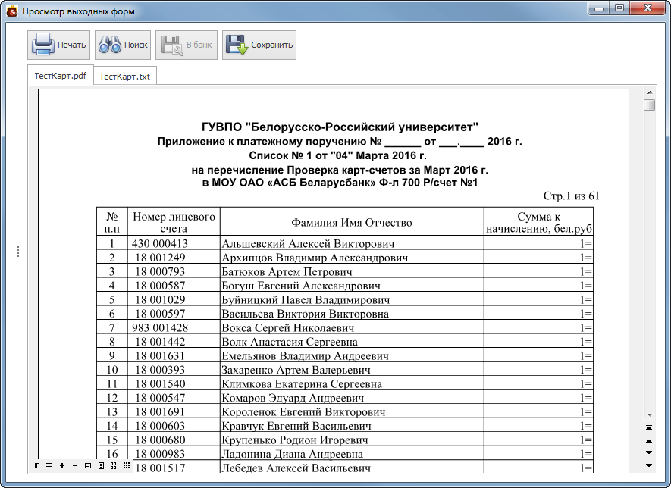Select nine-page grid view icon
This screenshot has height=488, width=671.
click(127, 465)
